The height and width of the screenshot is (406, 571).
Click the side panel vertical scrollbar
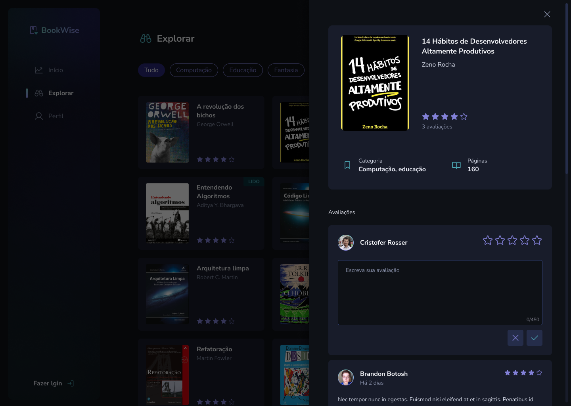pos(567,88)
